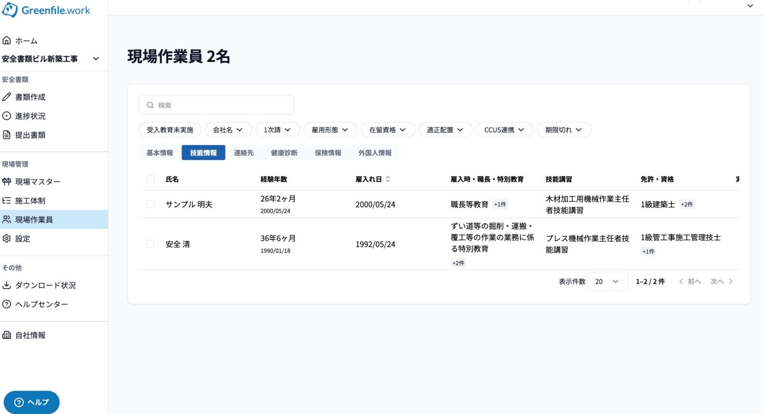The image size is (764, 414).
Task: Click 木材加工用機械作業主任者技能講習 cell
Action: pos(587,204)
